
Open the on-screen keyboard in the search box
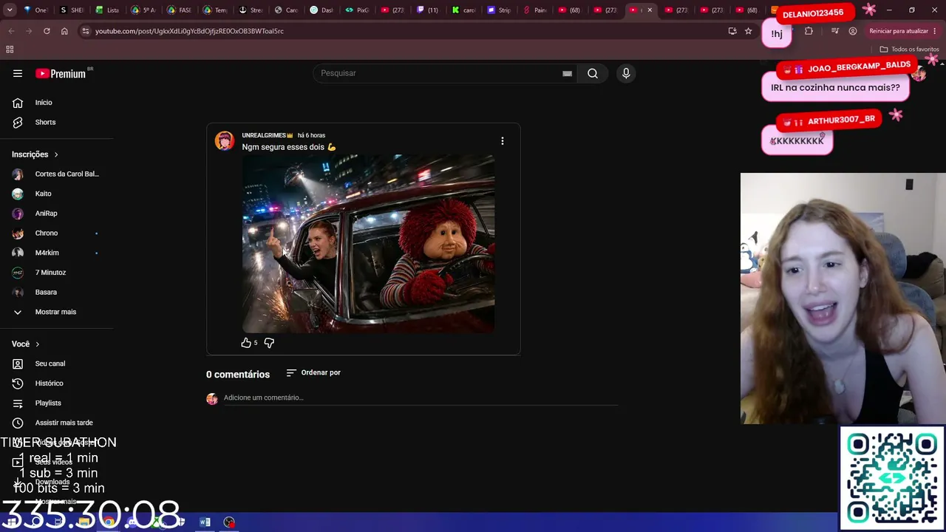coord(567,73)
